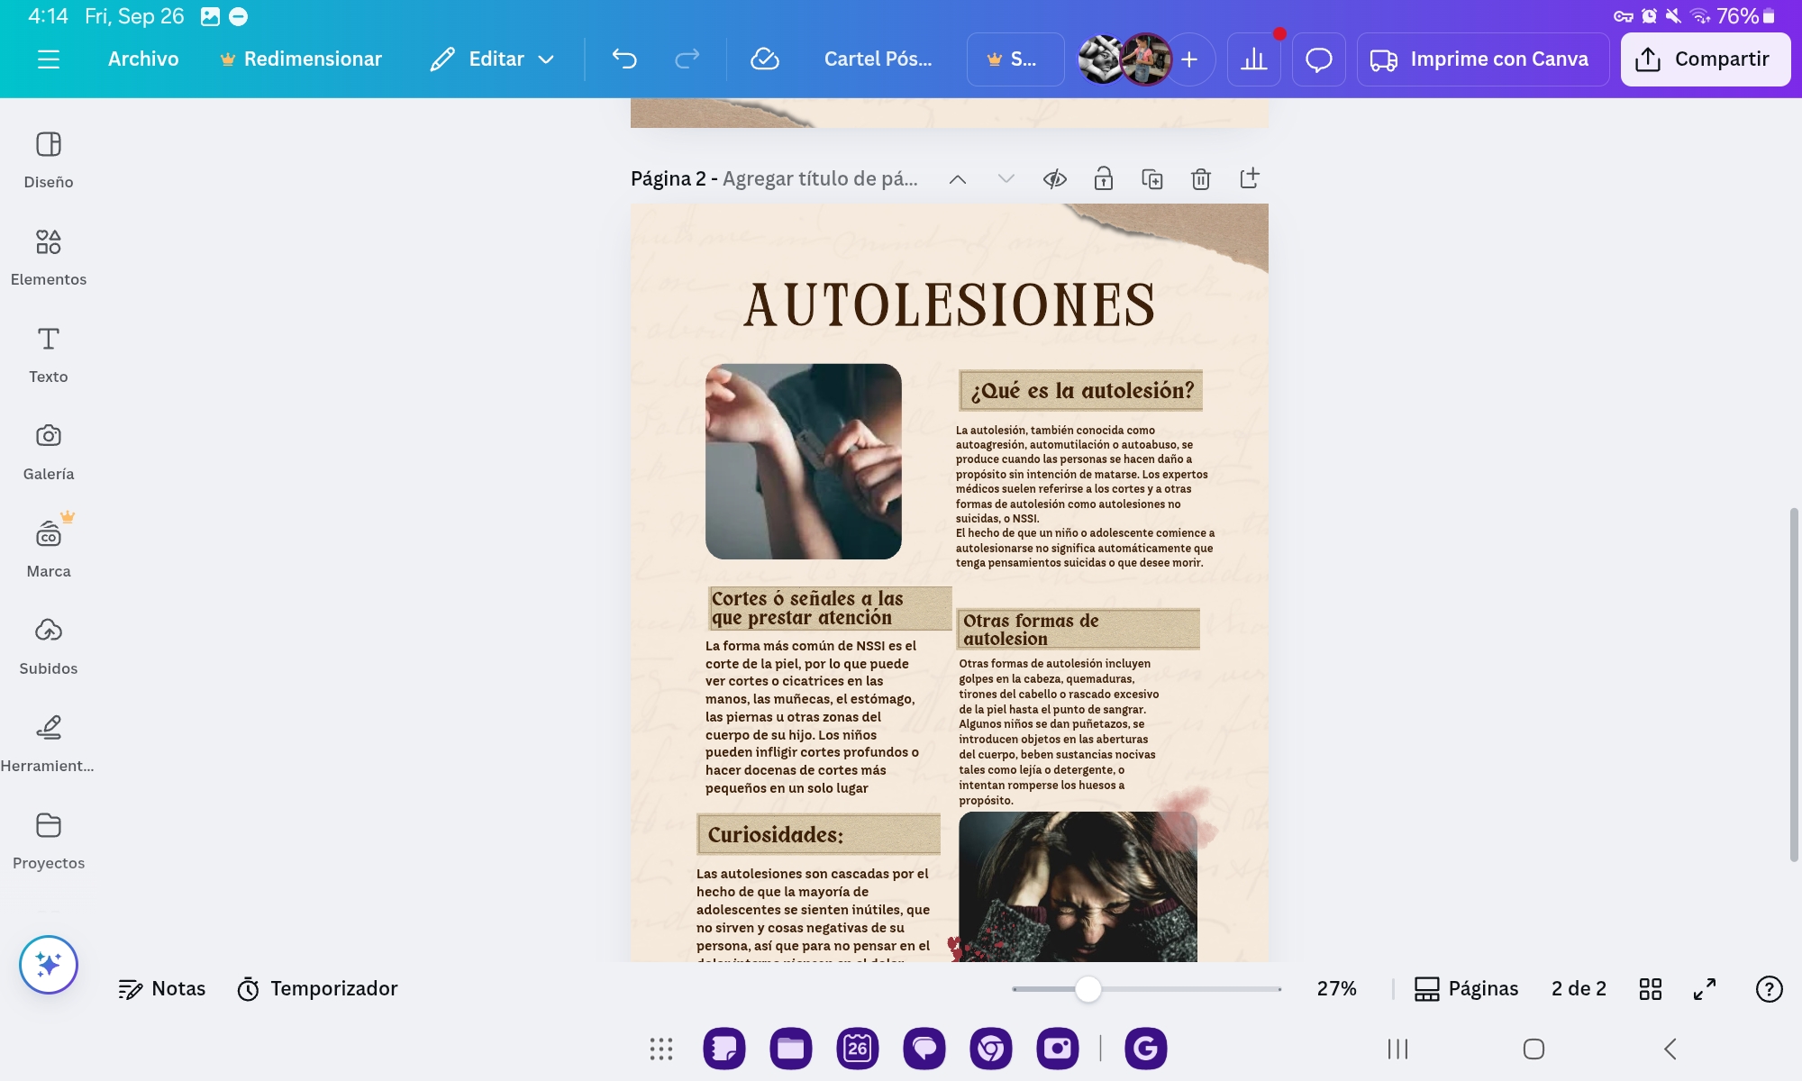Open the Subidos uploads panel
Screen dimensions: 1802x1081
click(x=49, y=645)
